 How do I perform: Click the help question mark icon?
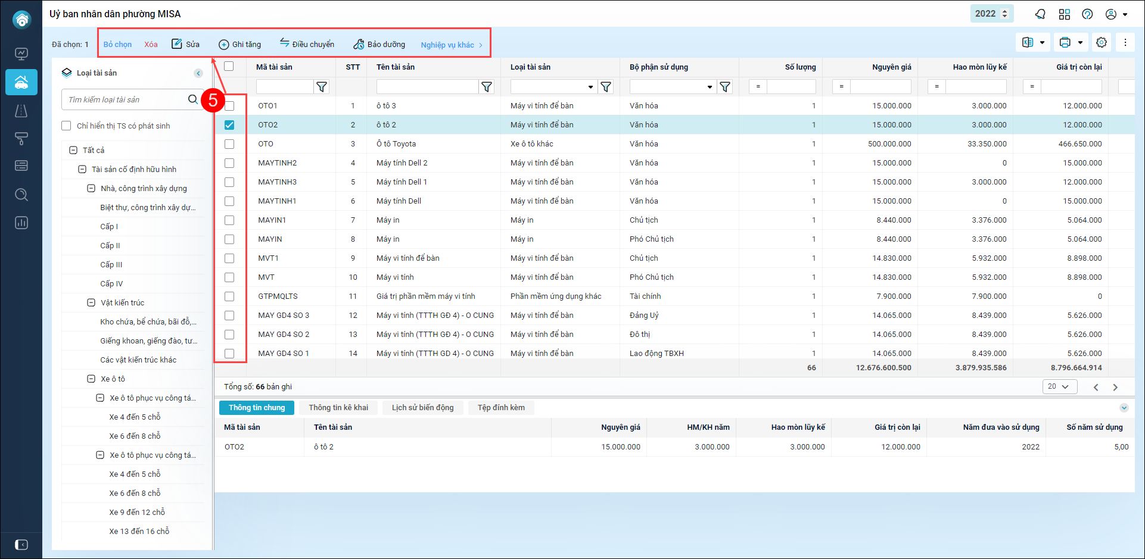(x=1087, y=14)
